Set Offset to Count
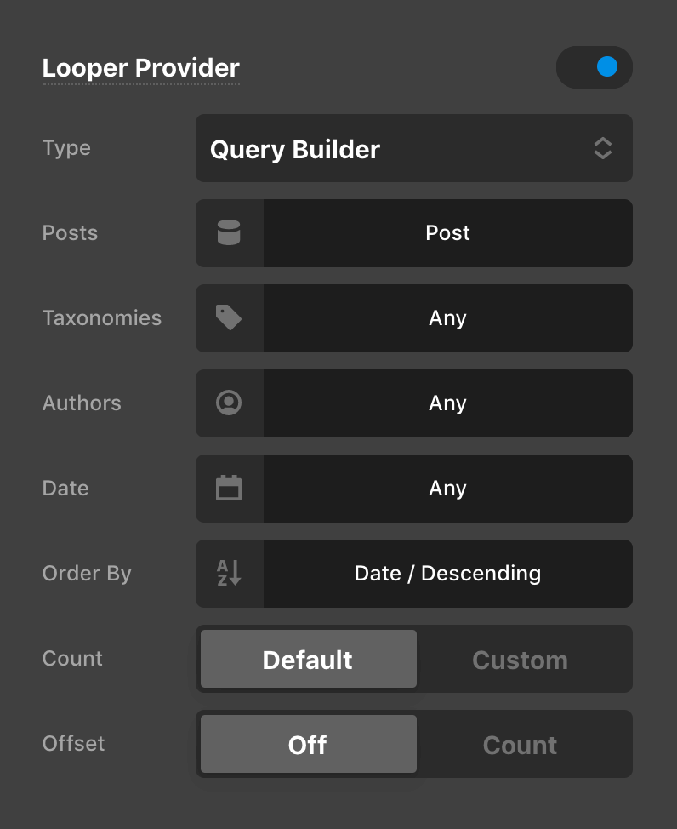The height and width of the screenshot is (829, 677). 520,745
